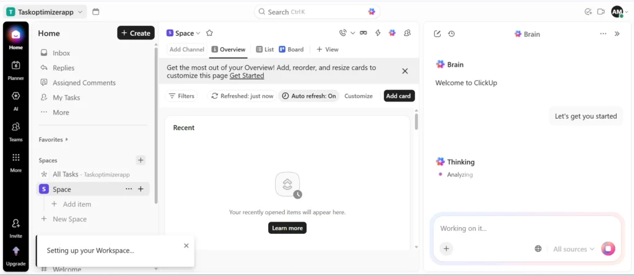The width and height of the screenshot is (634, 276).
Task: Collapse the Brain panel with double chevron
Action: 617,34
